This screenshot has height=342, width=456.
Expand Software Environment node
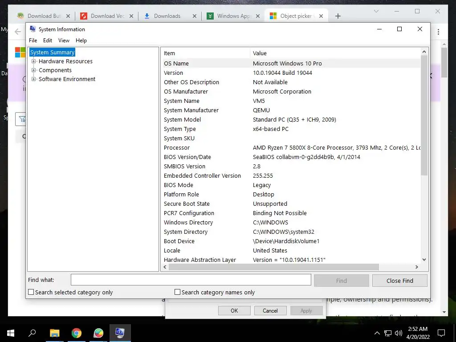[34, 79]
